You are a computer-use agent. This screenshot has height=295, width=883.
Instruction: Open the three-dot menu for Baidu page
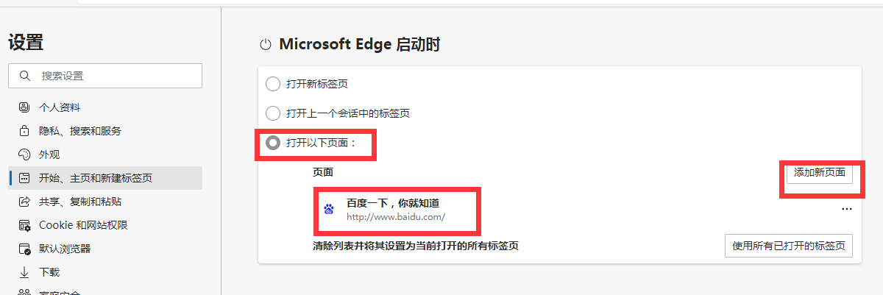pos(847,209)
